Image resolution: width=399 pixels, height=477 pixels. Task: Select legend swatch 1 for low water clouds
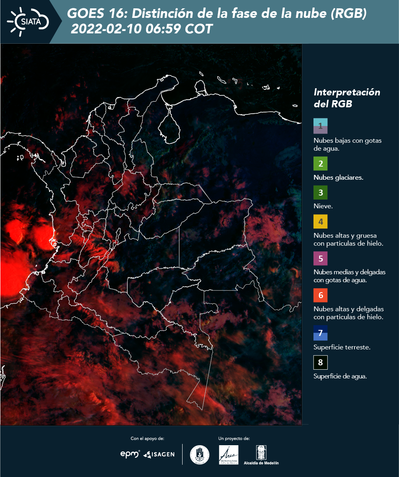tap(320, 126)
